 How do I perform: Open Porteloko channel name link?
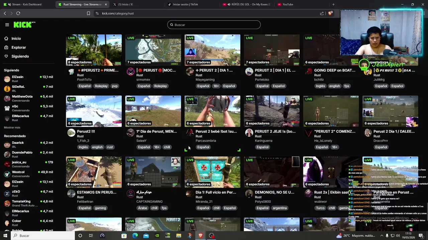(x=262, y=80)
